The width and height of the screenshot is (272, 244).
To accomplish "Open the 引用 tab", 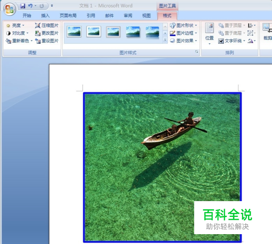I will tap(91, 16).
